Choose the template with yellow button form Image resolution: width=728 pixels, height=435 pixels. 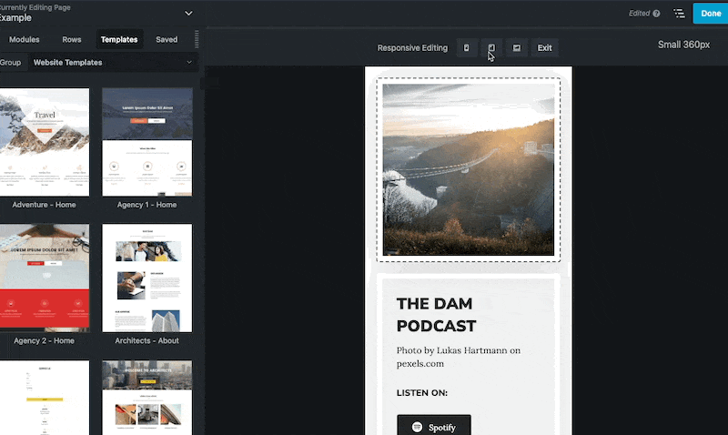coord(45,398)
